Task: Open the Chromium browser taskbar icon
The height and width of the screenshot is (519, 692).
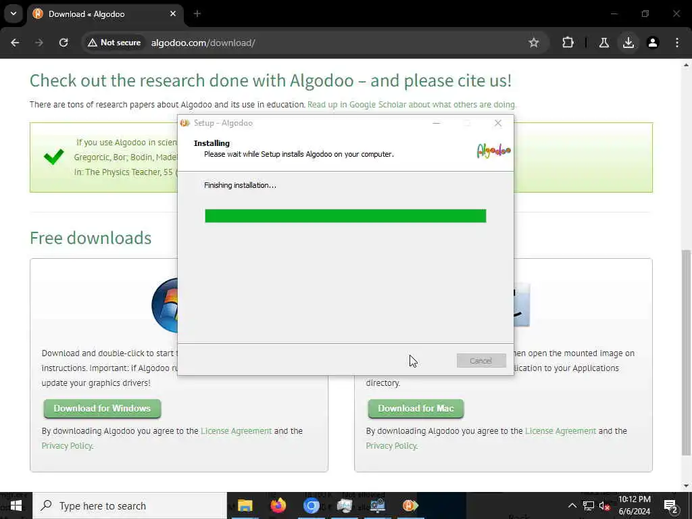Action: click(311, 505)
